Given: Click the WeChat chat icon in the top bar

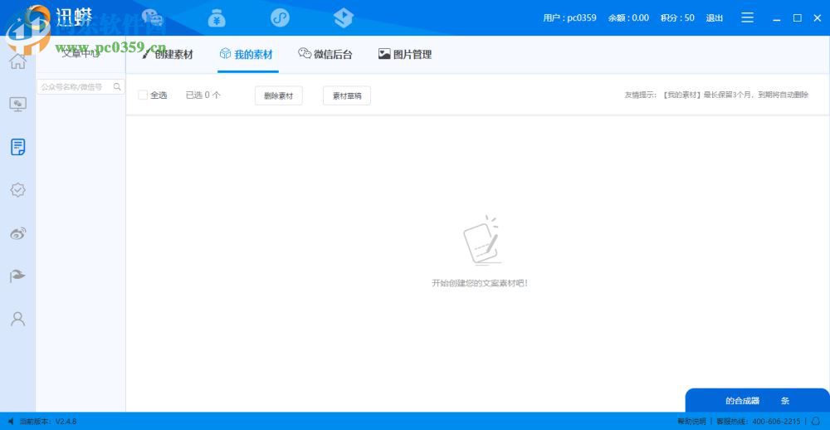Looking at the screenshot, I should point(153,18).
